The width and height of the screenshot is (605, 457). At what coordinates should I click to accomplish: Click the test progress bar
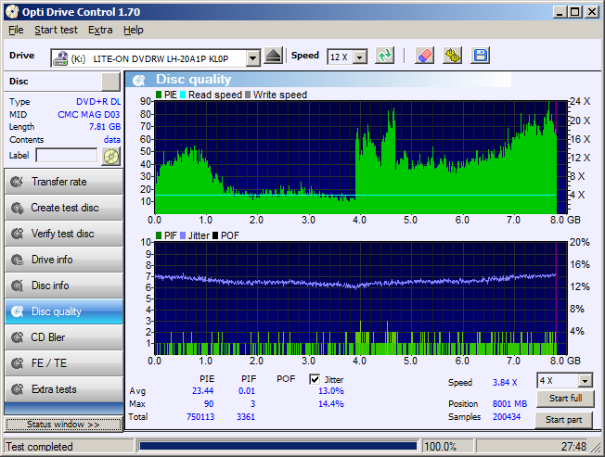(277, 446)
